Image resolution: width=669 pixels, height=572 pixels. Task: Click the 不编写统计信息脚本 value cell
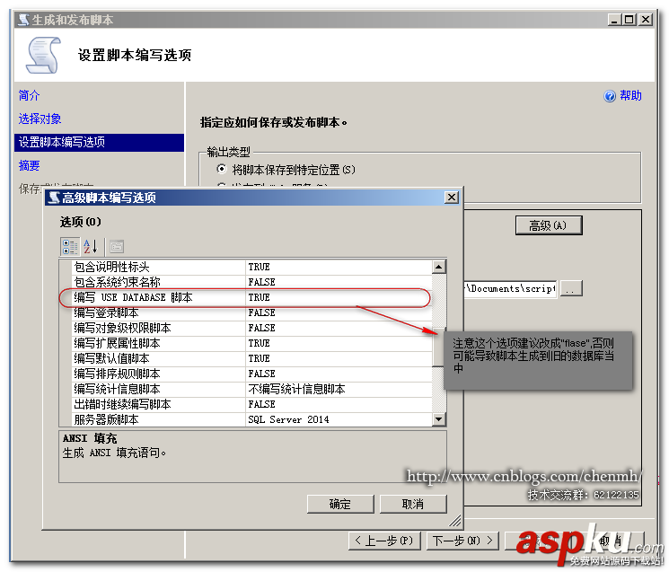pyautogui.click(x=339, y=389)
